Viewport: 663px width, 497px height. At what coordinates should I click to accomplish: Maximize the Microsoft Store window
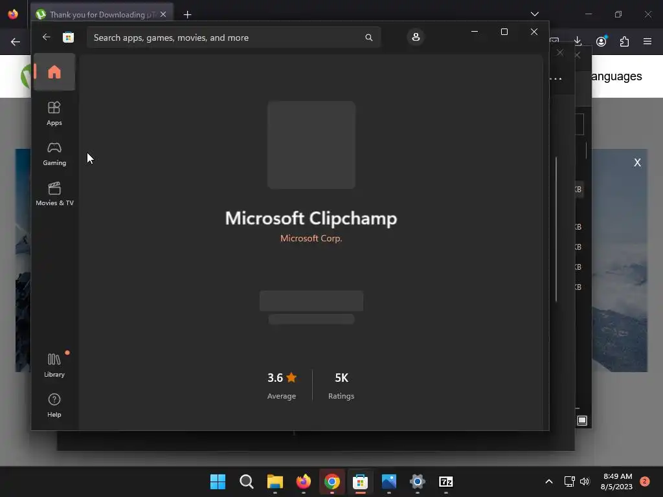pos(504,32)
